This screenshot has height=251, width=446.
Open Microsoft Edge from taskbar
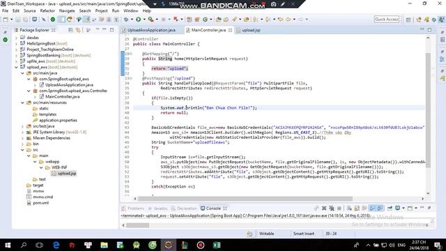(56, 245)
